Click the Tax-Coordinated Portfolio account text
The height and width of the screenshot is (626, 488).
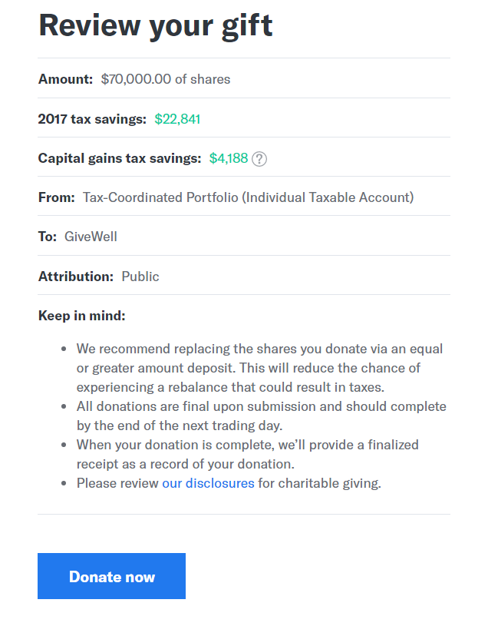pyautogui.click(x=248, y=197)
